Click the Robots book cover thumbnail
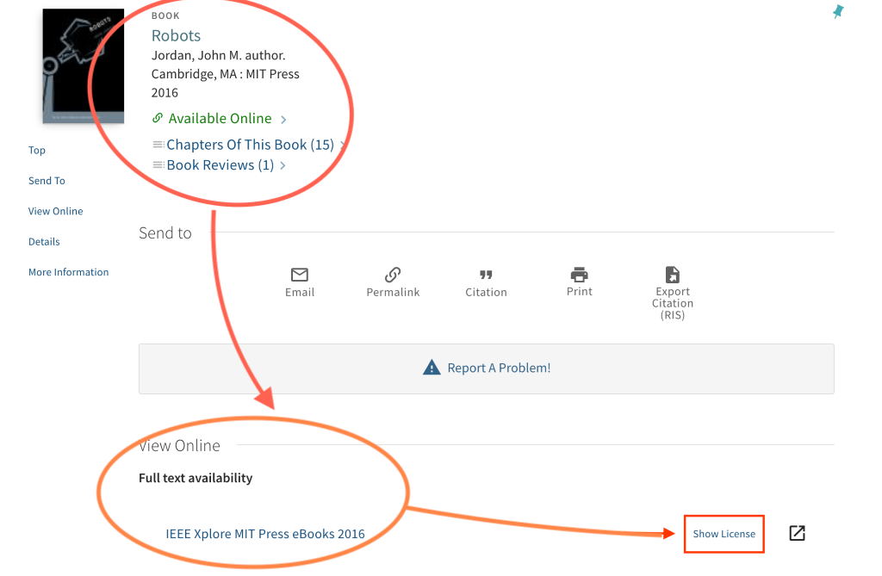This screenshot has width=882, height=576. click(84, 65)
